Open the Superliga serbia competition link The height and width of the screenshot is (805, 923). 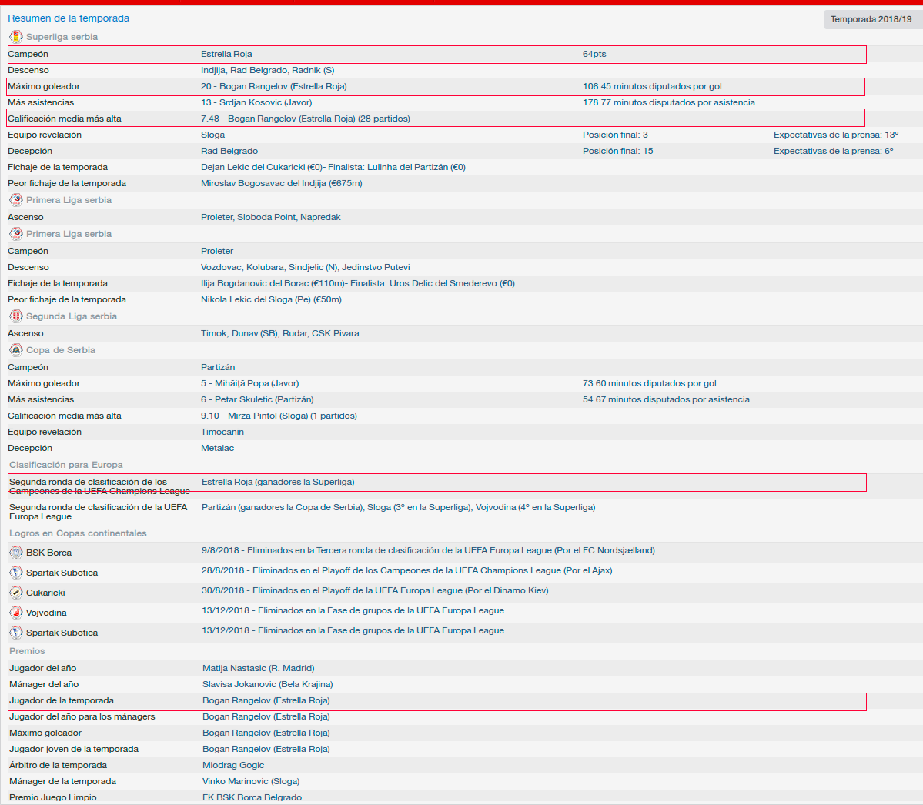click(x=62, y=37)
